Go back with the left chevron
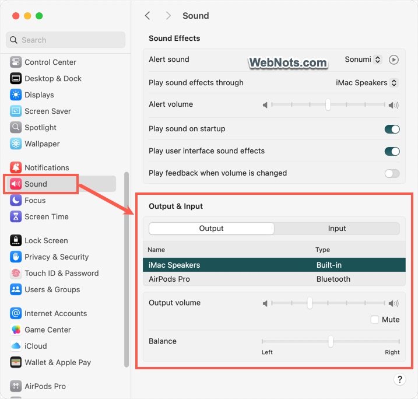 (x=147, y=16)
